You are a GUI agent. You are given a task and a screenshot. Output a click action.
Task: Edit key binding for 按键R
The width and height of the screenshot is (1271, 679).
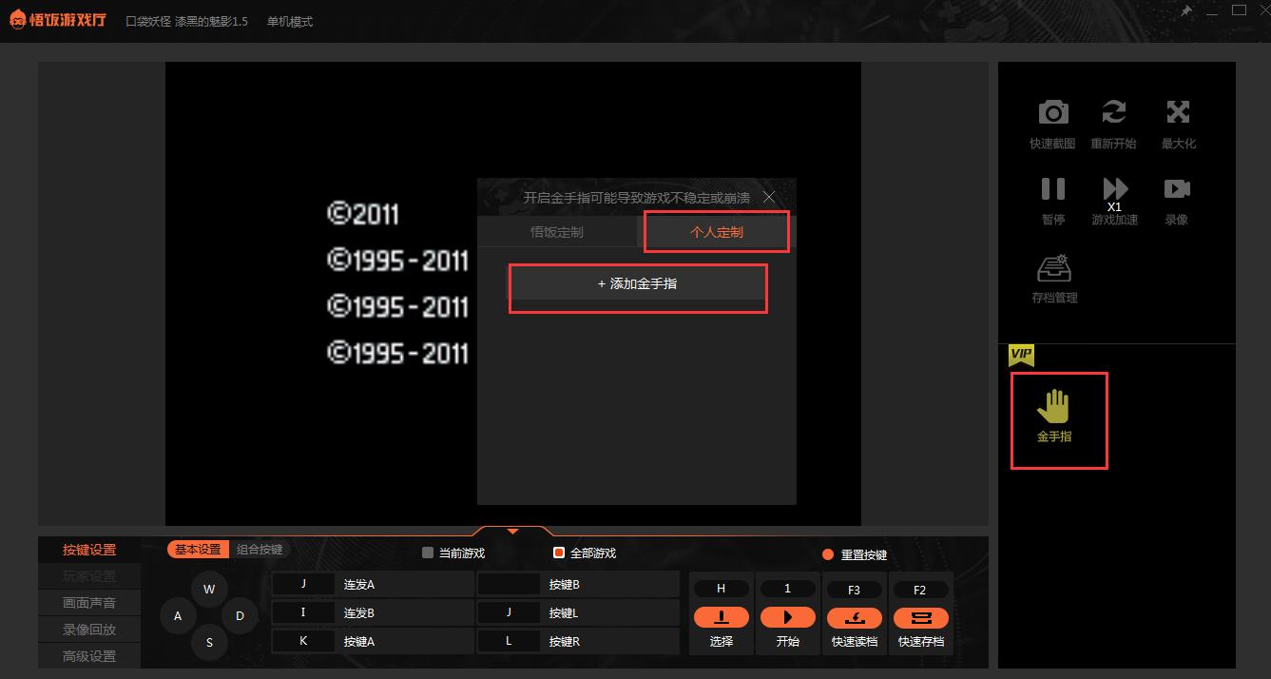click(x=509, y=641)
